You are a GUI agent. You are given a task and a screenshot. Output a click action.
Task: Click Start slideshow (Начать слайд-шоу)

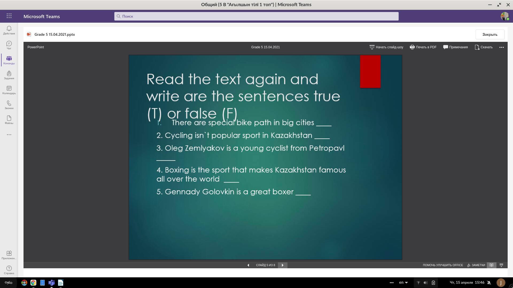coord(386,47)
